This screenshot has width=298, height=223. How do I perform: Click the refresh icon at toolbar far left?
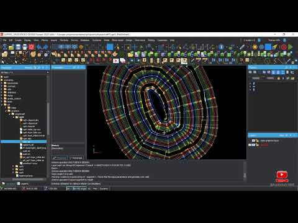click(x=4, y=47)
